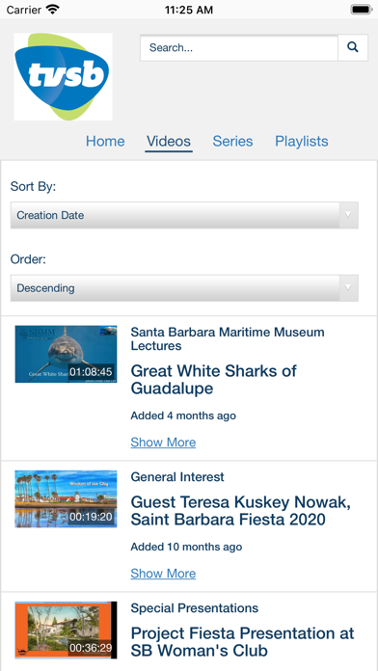The image size is (378, 671).
Task: Go to the Home tab
Action: click(x=105, y=141)
